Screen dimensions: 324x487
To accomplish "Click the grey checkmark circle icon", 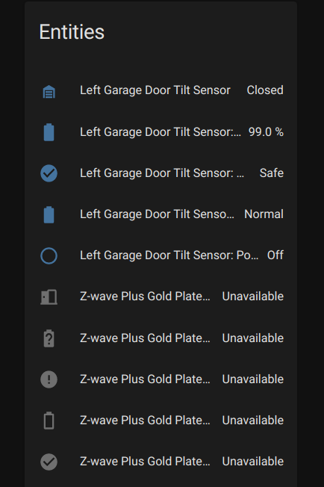I will (x=49, y=462).
